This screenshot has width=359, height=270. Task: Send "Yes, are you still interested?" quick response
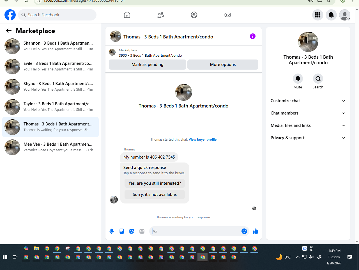pyautogui.click(x=155, y=183)
